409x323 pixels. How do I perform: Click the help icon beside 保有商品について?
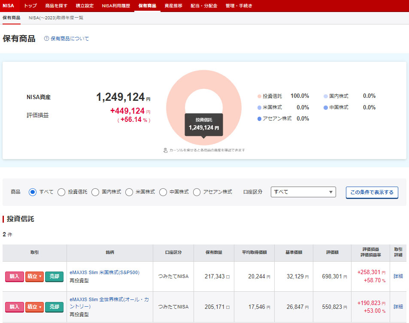pyautogui.click(x=47, y=39)
